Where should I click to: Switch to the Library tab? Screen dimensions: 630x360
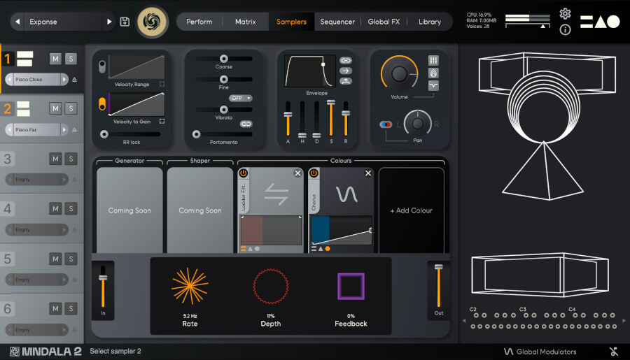(430, 22)
